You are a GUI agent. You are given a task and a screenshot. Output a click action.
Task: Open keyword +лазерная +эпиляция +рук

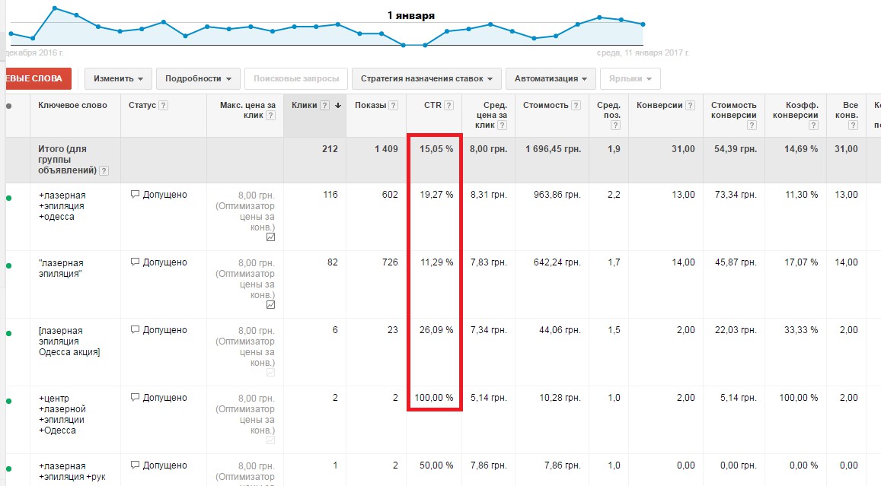[x=72, y=472]
